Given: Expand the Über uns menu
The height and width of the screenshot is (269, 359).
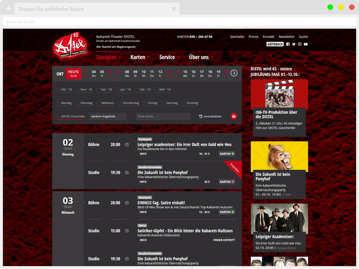Looking at the screenshot, I should point(200,57).
